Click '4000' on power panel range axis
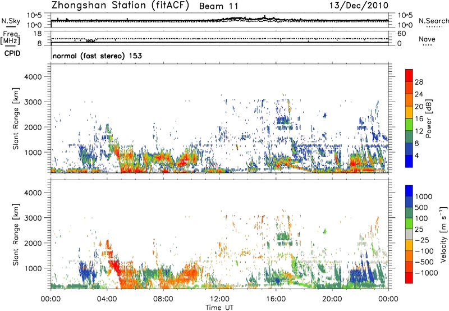This screenshot has width=449, height=311. (x=33, y=77)
